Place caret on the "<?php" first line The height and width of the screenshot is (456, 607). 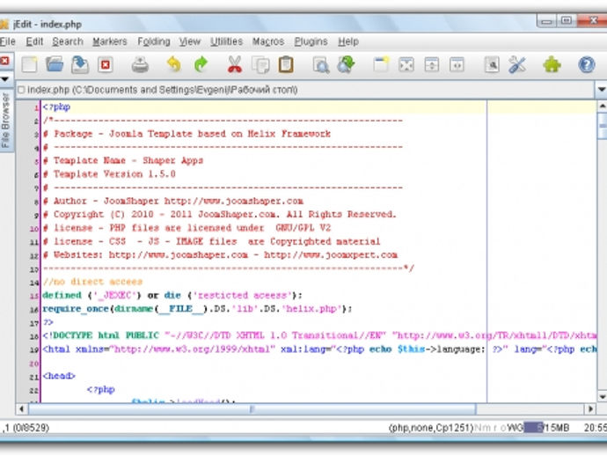click(56, 107)
